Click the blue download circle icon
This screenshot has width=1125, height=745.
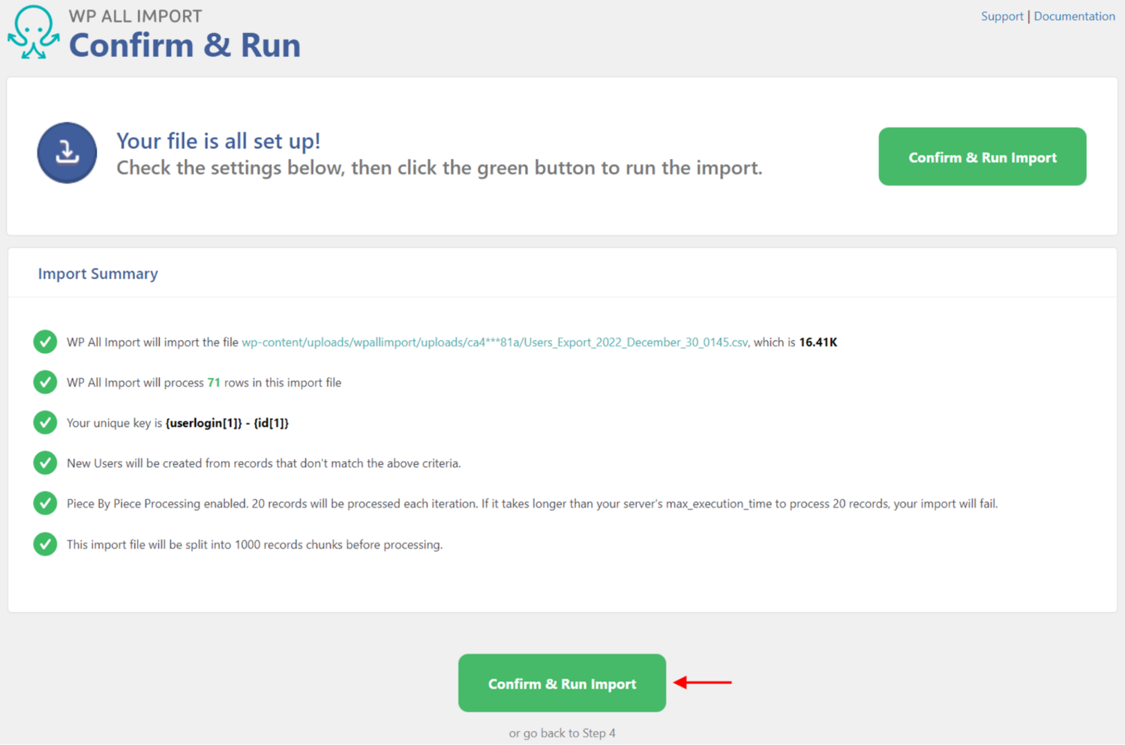(x=67, y=153)
